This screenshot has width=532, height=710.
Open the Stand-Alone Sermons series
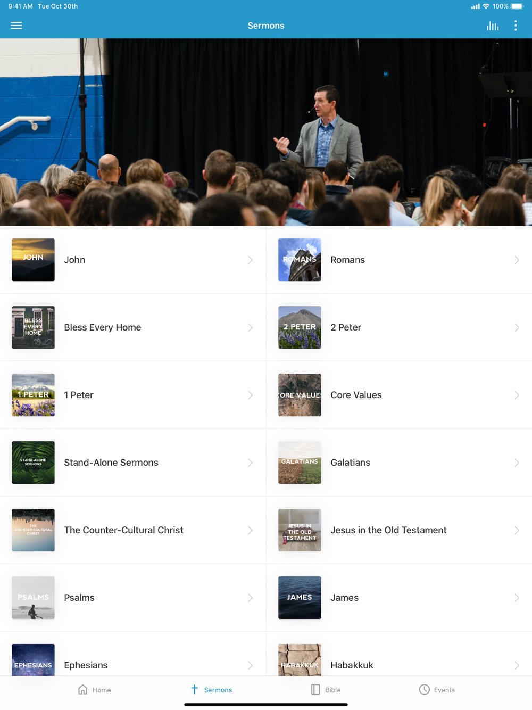(133, 463)
